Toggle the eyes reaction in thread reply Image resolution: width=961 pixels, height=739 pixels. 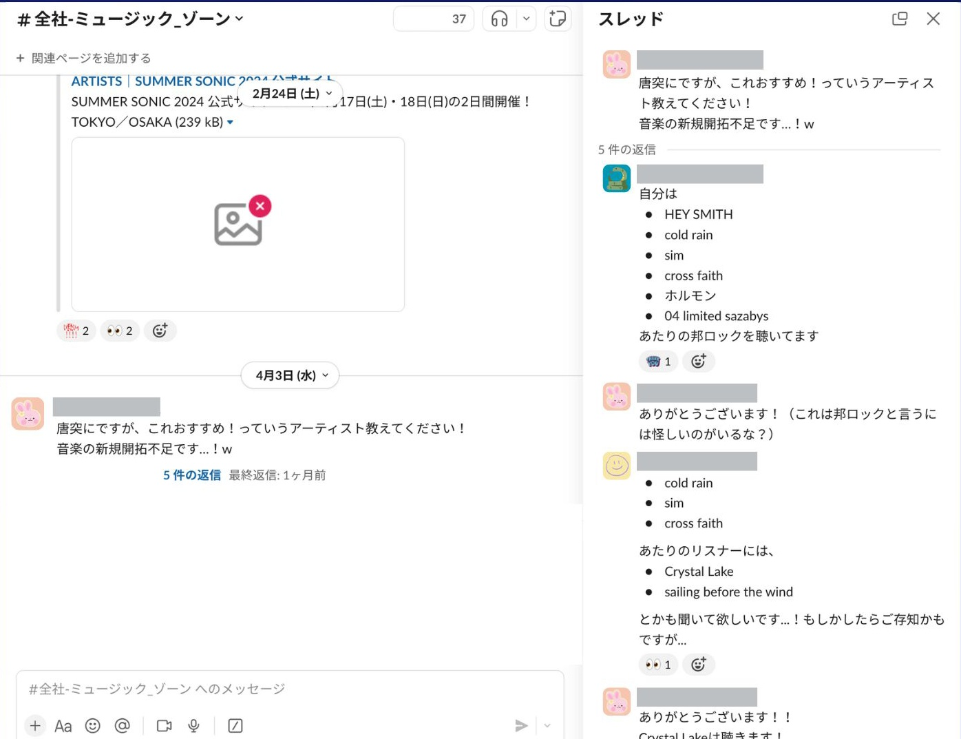click(659, 665)
